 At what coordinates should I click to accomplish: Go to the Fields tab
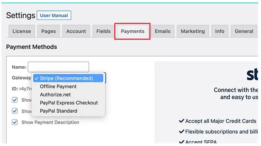(103, 31)
